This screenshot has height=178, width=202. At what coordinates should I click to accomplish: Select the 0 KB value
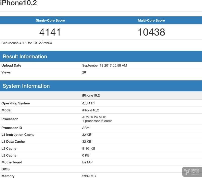coord(86,155)
